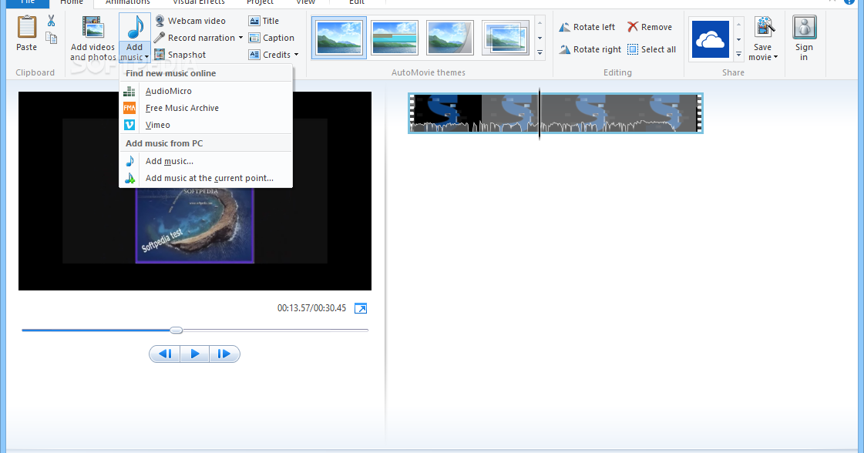Select second AutoMovie theme thumbnail
Image resolution: width=864 pixels, height=453 pixels.
click(x=395, y=38)
